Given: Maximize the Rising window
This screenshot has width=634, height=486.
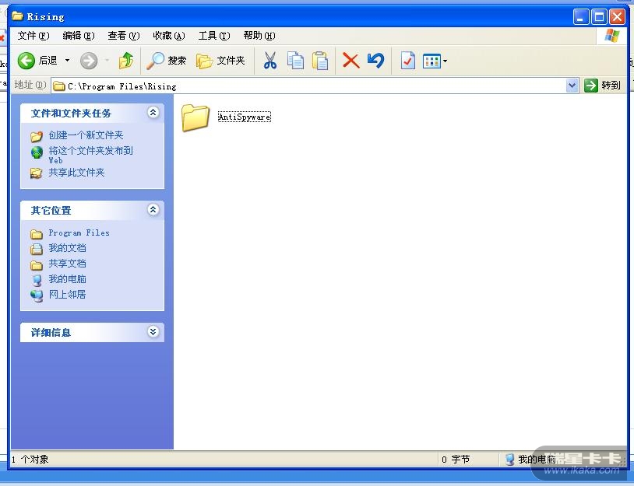Looking at the screenshot, I should pos(599,17).
